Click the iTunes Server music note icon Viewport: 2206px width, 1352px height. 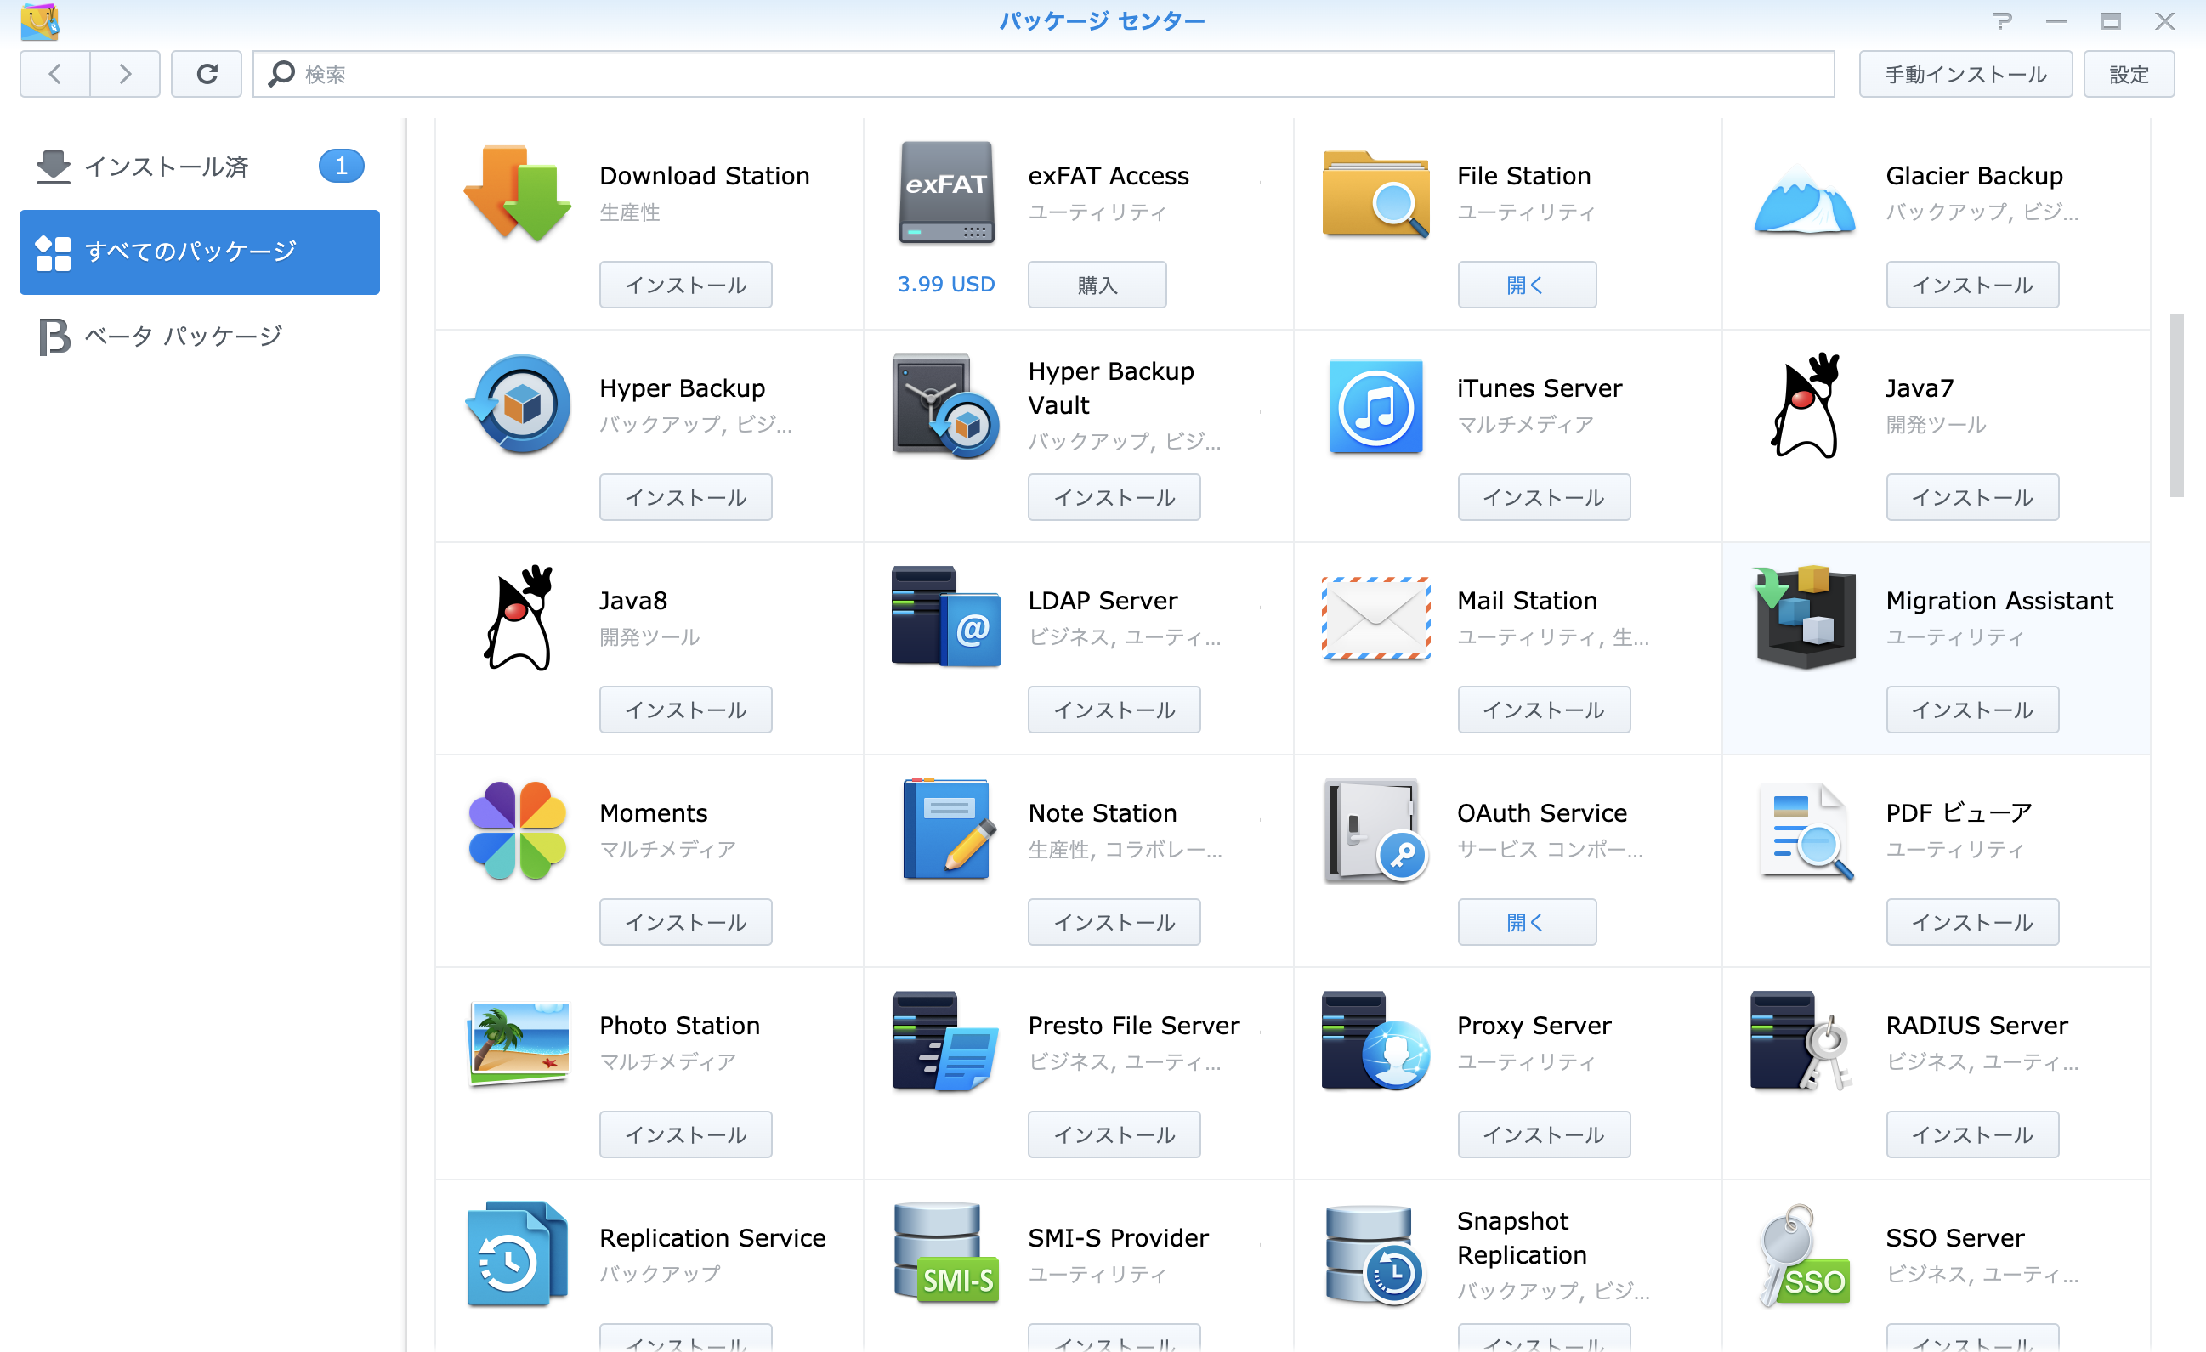(1376, 406)
